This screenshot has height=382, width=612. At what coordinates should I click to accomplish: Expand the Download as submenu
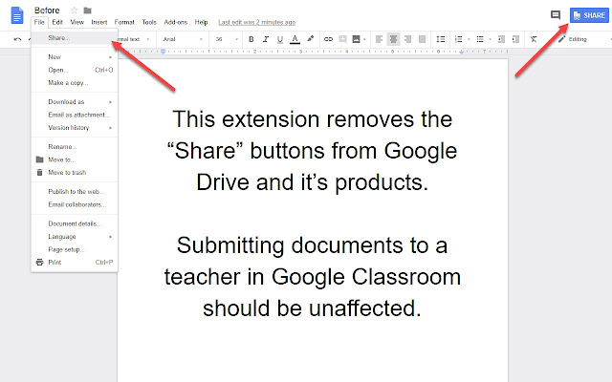tap(75, 102)
